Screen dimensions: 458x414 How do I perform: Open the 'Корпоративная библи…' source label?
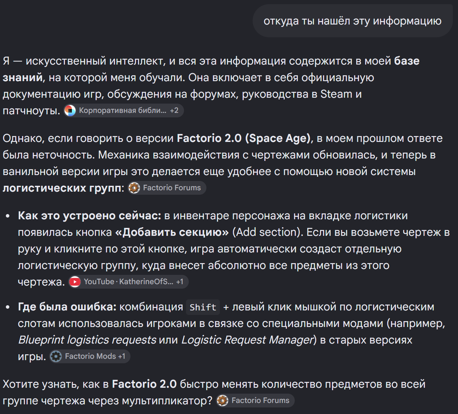pyautogui.click(x=123, y=110)
